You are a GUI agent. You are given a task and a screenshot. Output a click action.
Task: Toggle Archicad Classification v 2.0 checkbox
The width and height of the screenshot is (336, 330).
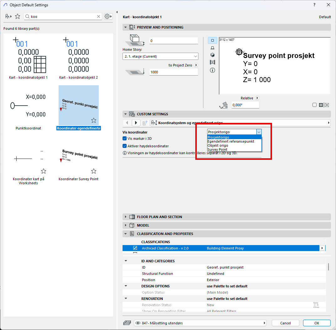pyautogui.click(x=135, y=248)
